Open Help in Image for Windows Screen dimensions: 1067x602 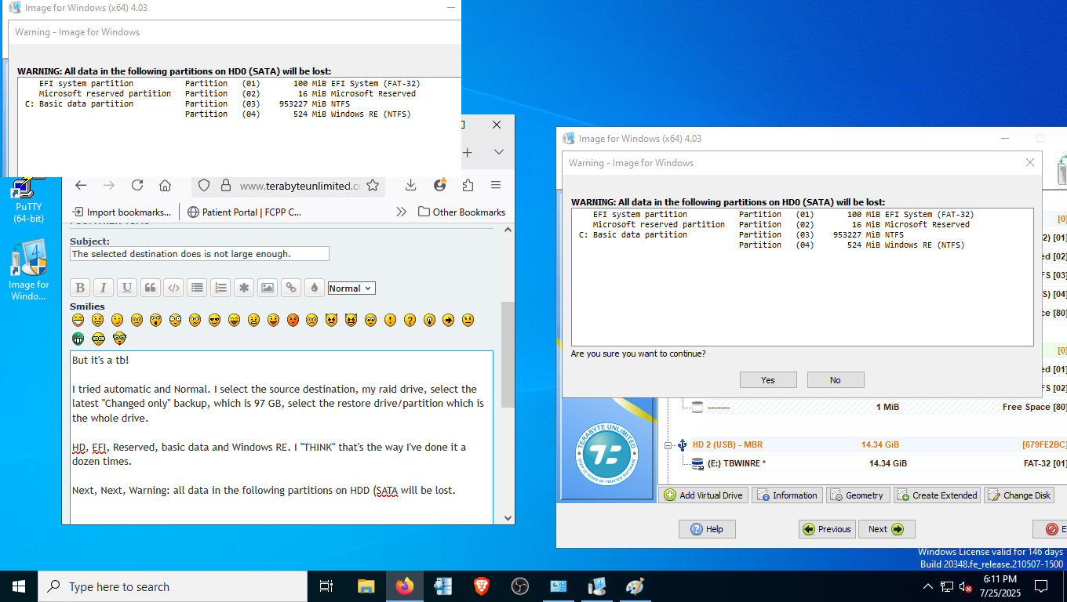(x=707, y=529)
